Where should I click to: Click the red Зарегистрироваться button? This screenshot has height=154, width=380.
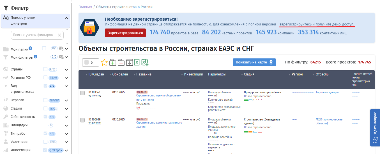click(125, 33)
